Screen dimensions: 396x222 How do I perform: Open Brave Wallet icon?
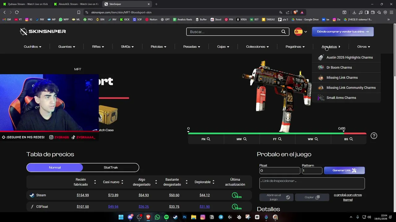click(x=373, y=12)
